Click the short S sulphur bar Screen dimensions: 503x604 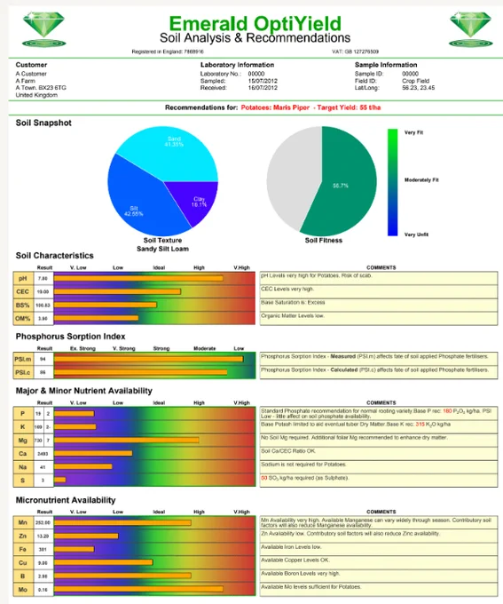coord(60,480)
